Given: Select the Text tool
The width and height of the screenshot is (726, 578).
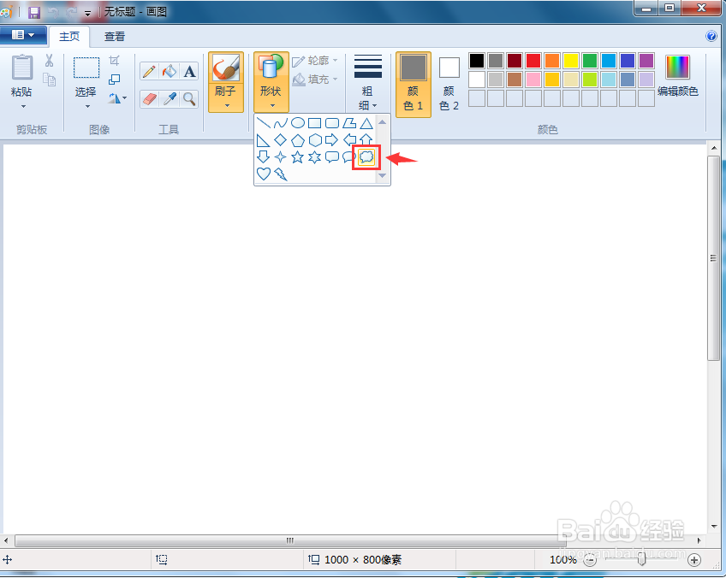Looking at the screenshot, I should point(189,72).
